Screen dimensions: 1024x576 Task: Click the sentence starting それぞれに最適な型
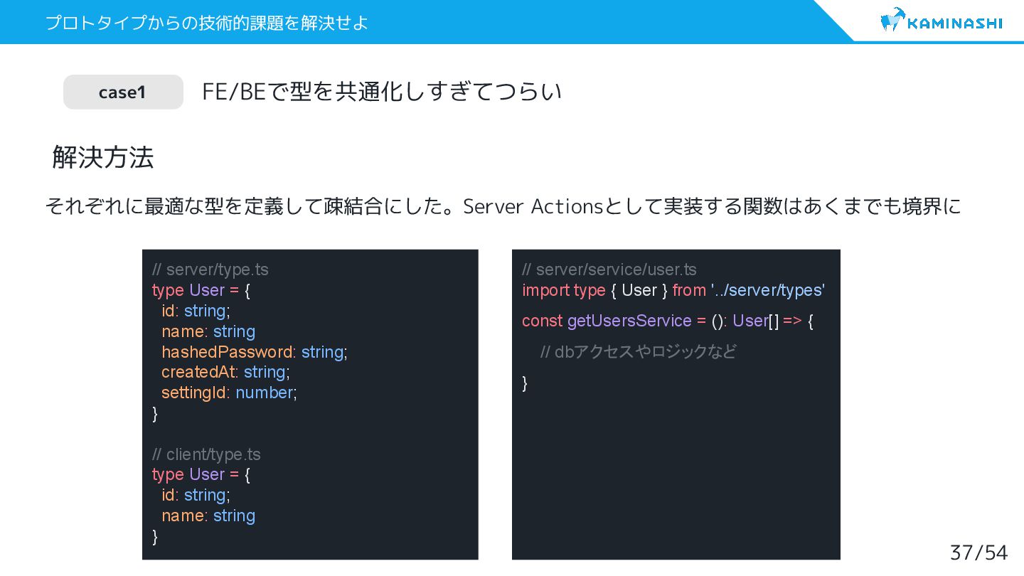point(503,207)
